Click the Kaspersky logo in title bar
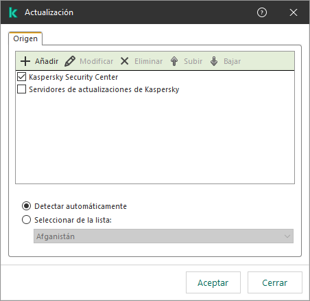Screen dimensions: 310x301 (x=13, y=12)
